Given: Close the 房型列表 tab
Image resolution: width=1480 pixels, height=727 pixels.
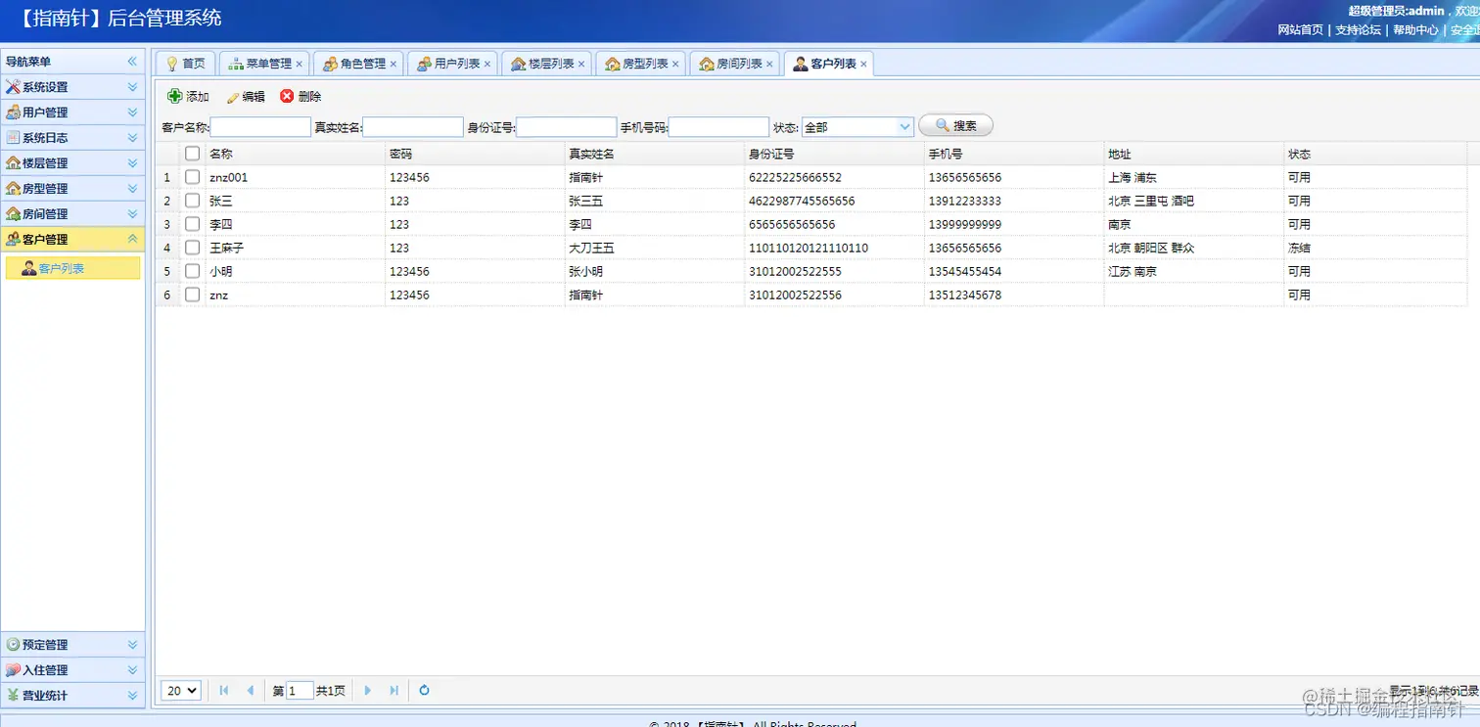Looking at the screenshot, I should click(x=675, y=65).
